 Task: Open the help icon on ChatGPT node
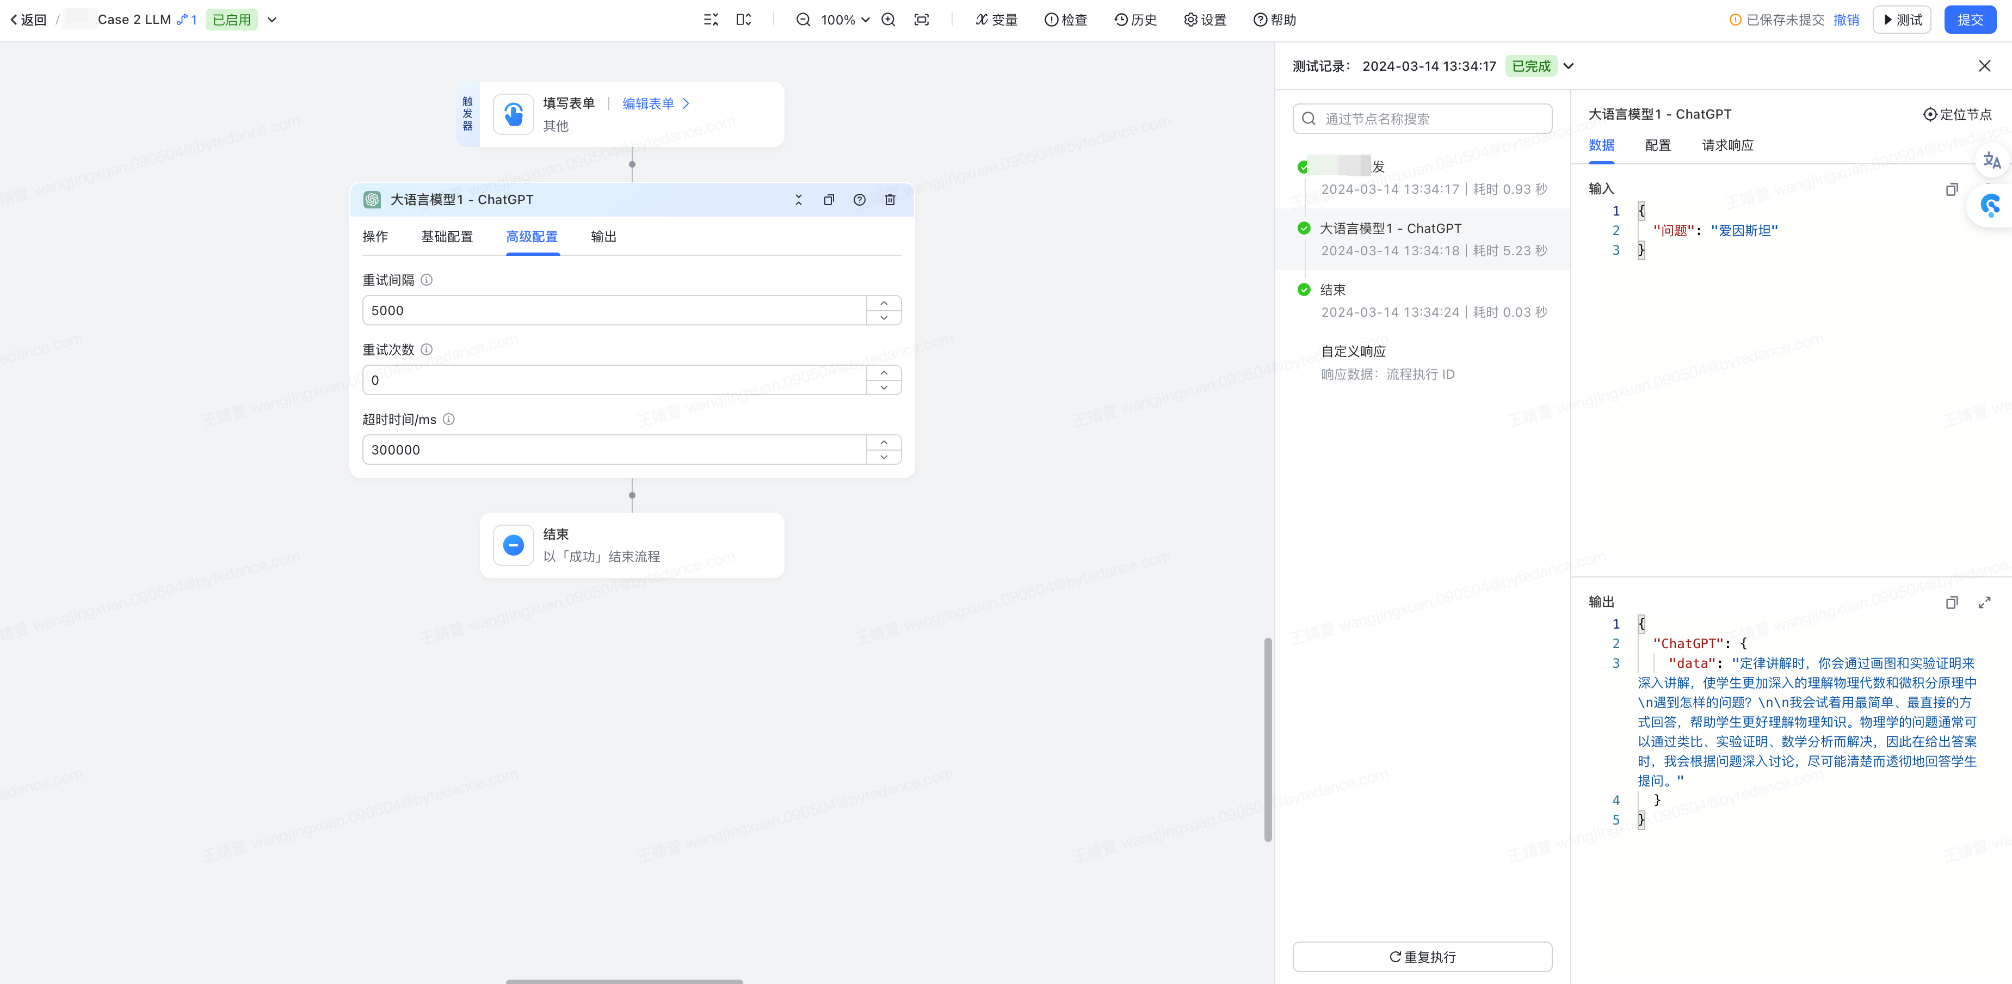pyautogui.click(x=859, y=200)
